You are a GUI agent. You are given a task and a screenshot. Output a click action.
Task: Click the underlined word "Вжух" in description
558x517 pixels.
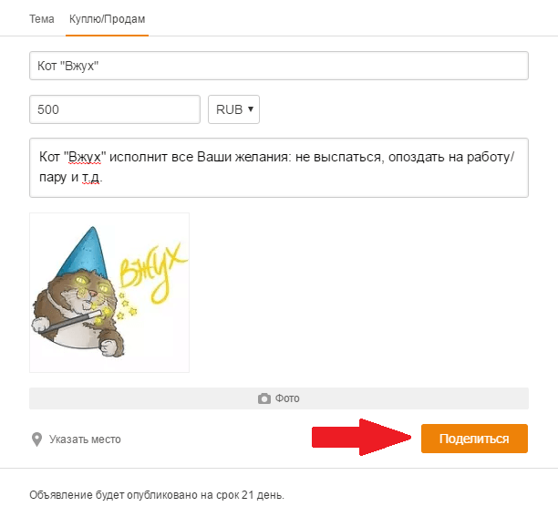[x=83, y=157]
